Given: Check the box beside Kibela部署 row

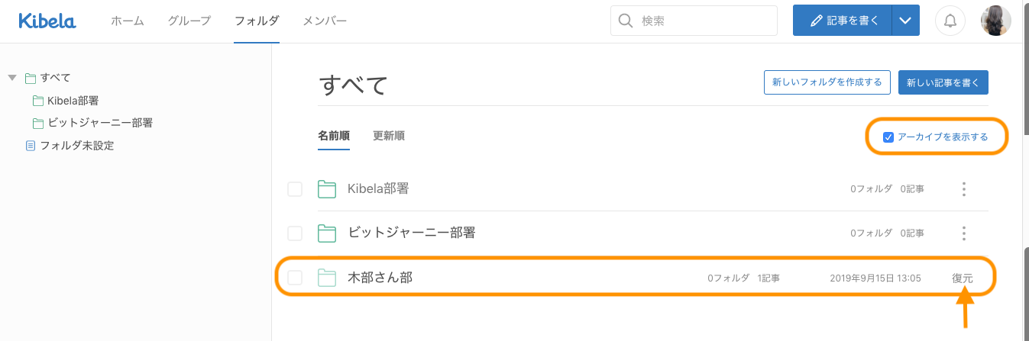Looking at the screenshot, I should pos(295,189).
